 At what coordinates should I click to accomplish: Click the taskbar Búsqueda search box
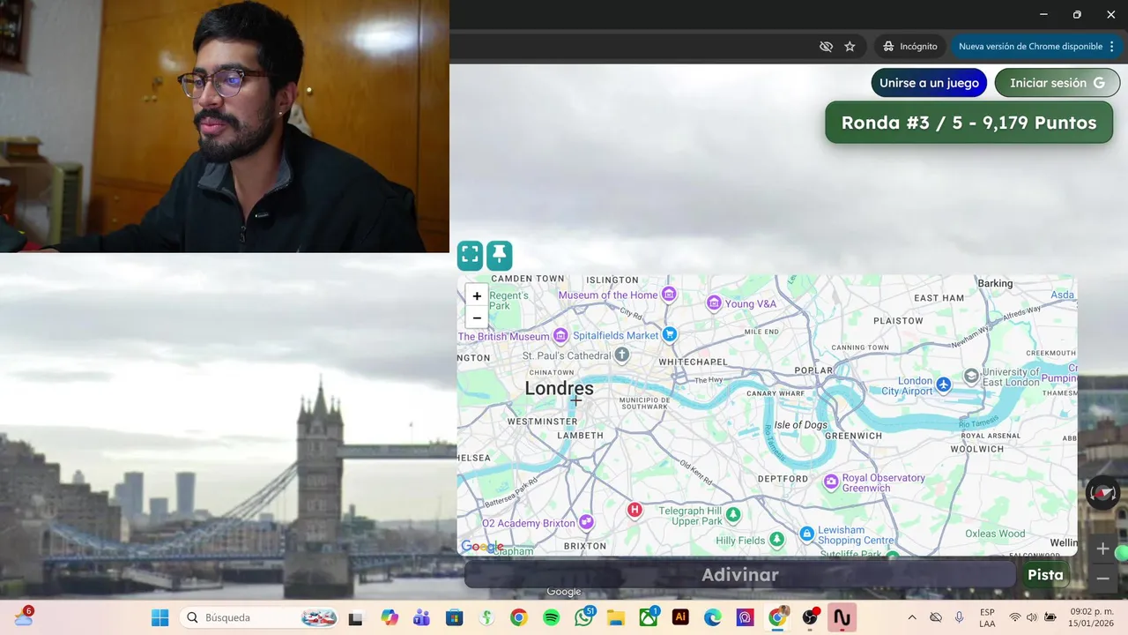260,617
